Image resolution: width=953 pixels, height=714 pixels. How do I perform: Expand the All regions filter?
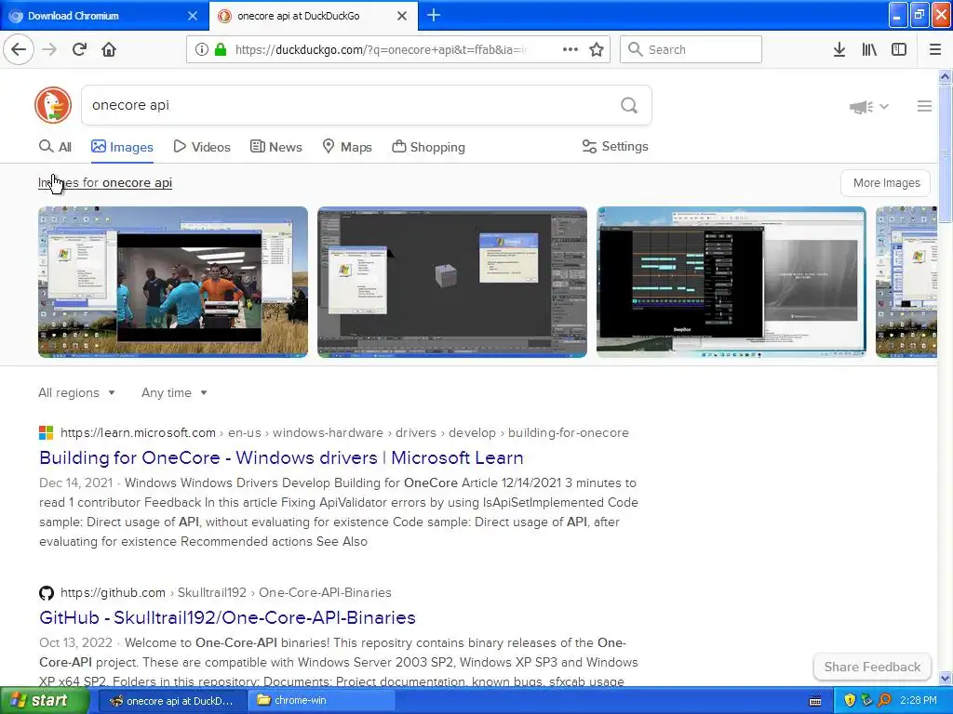pos(76,393)
